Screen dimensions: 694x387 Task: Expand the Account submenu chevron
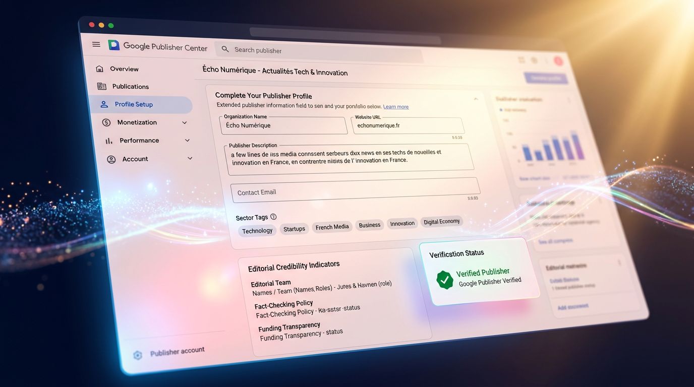coord(190,159)
